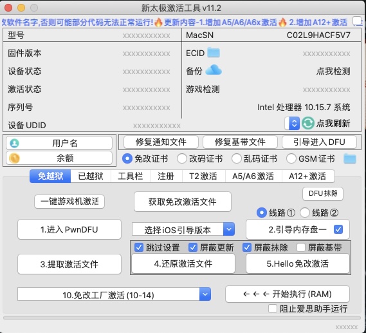Image resolution: width=366 pixels, height=333 pixels.
Task: Click the scrolling update notice text
Action: tap(175, 22)
